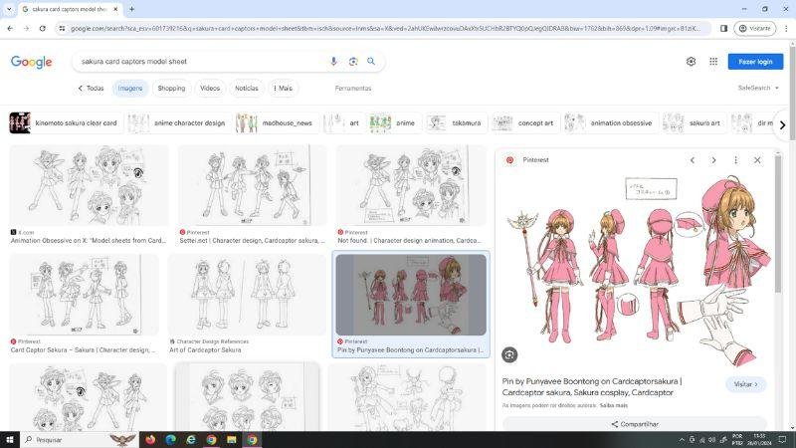The height and width of the screenshot is (448, 796).
Task: Open Settei.net character design thumbnail
Action: point(253,185)
